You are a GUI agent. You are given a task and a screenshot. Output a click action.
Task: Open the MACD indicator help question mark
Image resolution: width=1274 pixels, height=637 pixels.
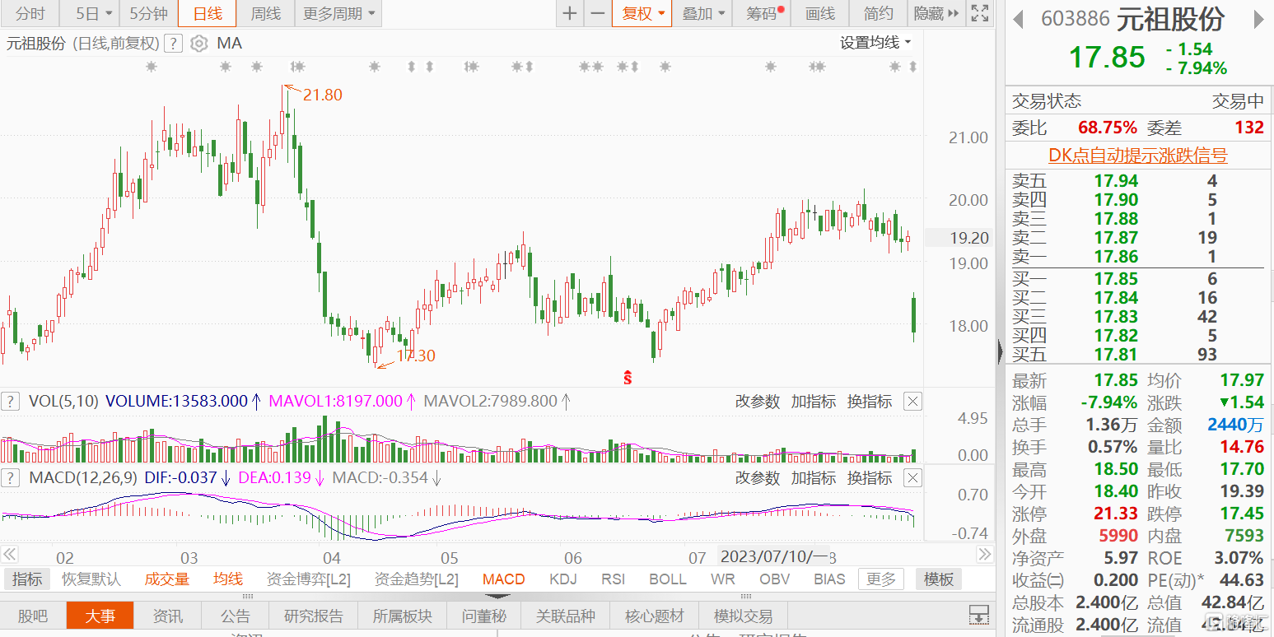click(10, 477)
